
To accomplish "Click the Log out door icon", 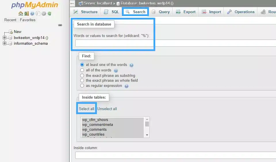I will pyautogui.click(x=26, y=13).
